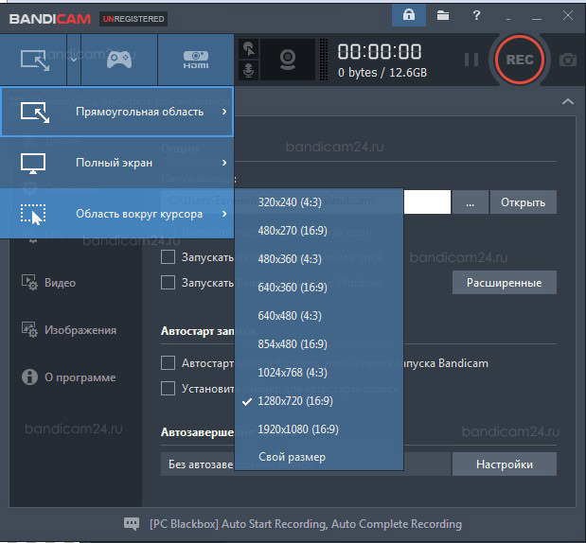Collapse the panel with the up chevron
586x543 pixels.
tap(568, 101)
